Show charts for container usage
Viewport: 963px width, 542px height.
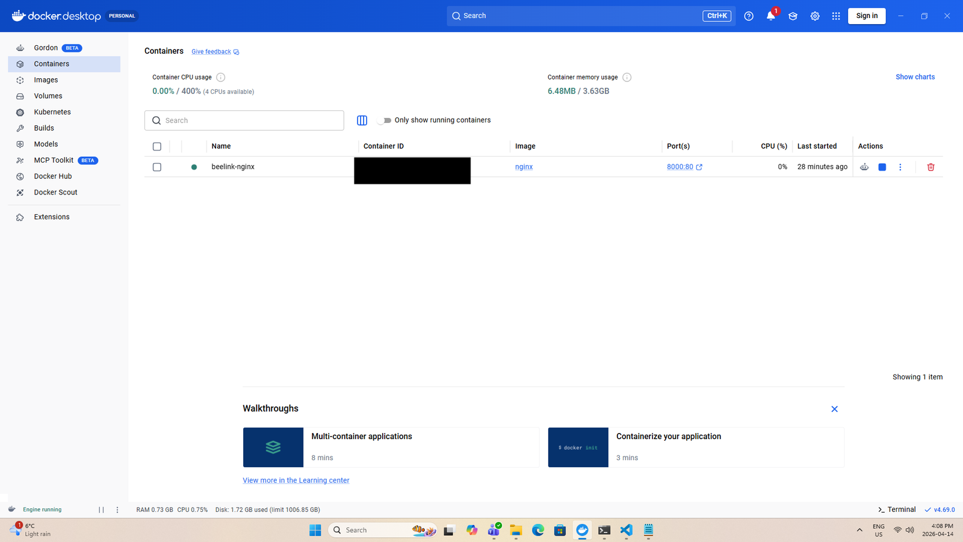[914, 76]
